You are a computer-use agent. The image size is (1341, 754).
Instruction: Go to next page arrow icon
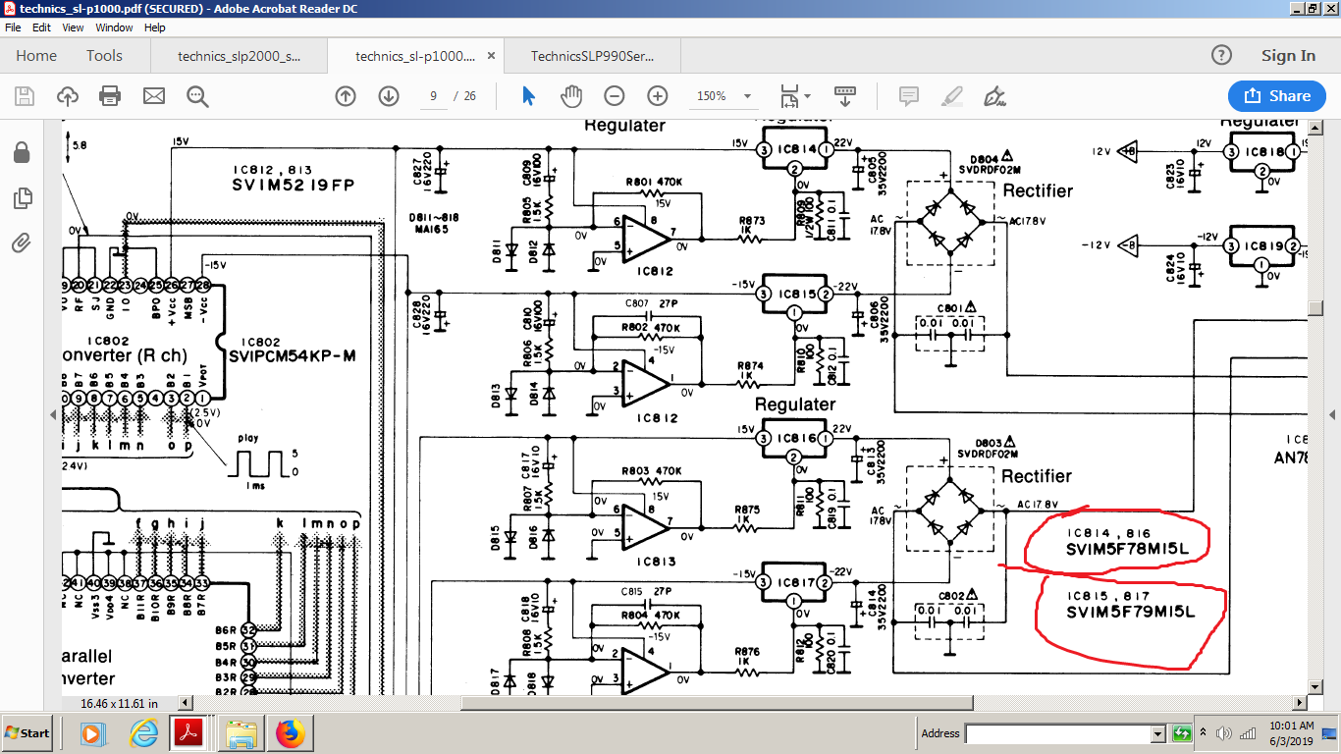389,96
